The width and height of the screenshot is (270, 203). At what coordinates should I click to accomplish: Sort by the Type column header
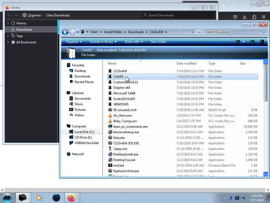(x=212, y=63)
